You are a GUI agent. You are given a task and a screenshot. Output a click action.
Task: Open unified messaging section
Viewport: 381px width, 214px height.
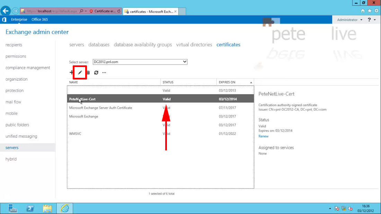tap(21, 136)
